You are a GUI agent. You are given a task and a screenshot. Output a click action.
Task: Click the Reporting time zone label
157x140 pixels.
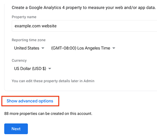tap(29, 40)
